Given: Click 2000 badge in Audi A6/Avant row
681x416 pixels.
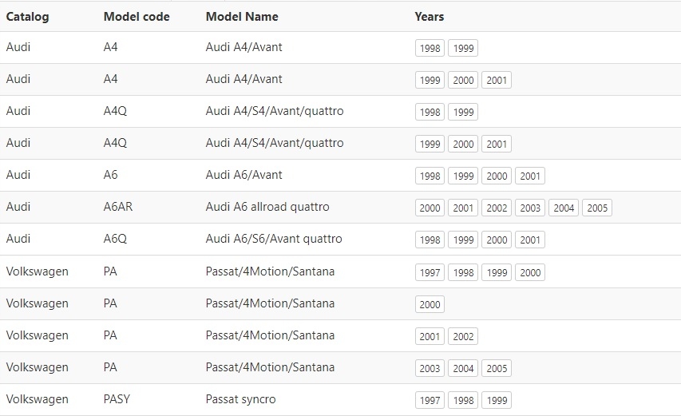Looking at the screenshot, I should click(x=497, y=176).
